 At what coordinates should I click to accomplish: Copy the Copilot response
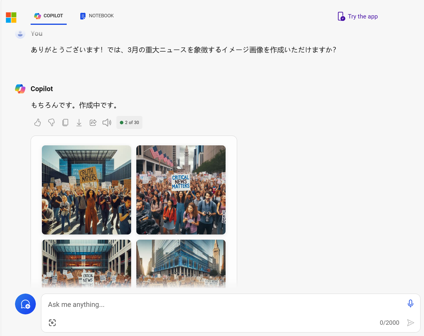point(65,123)
